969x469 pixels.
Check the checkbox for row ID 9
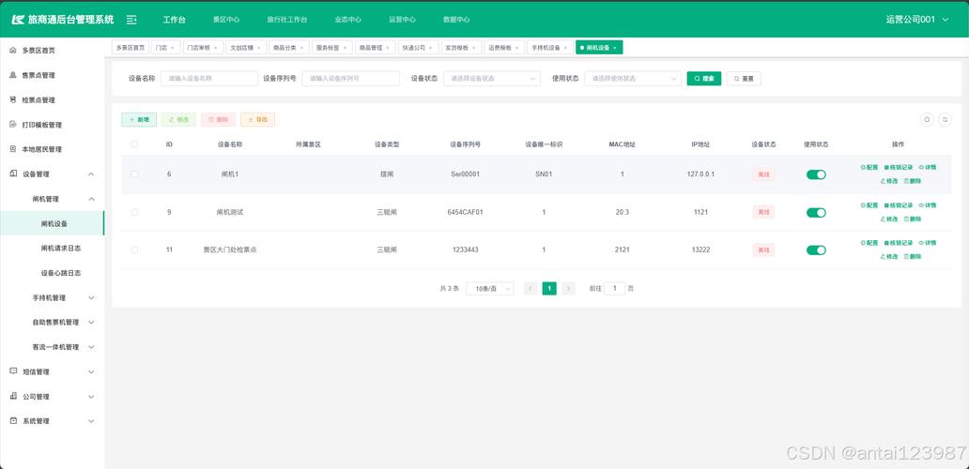(134, 212)
